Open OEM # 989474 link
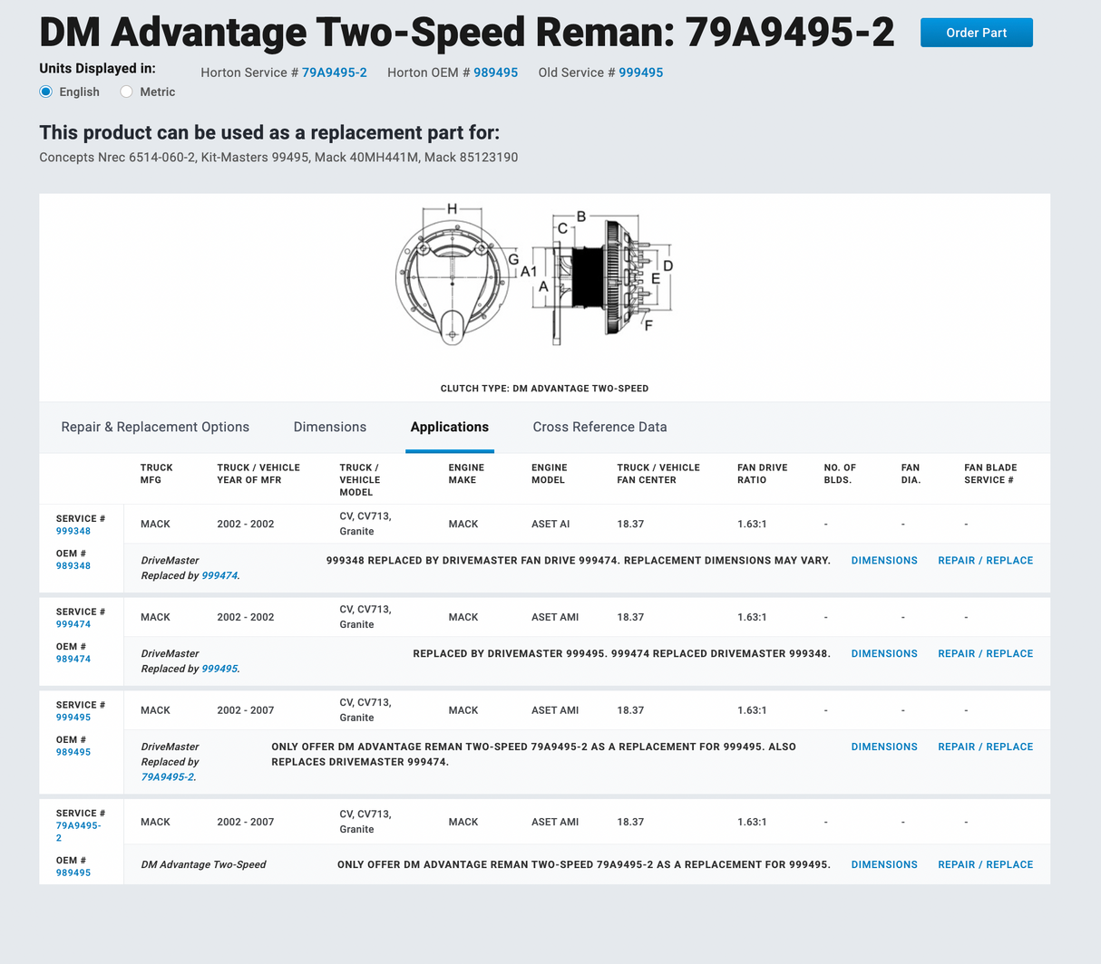 point(73,659)
